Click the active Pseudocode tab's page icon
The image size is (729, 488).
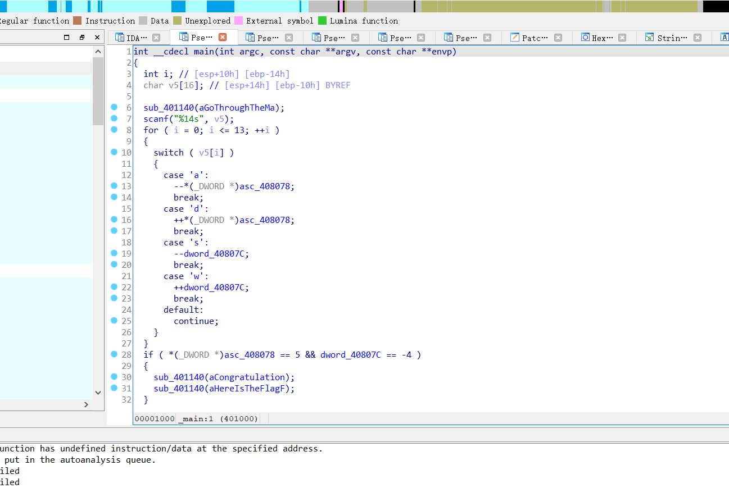(183, 37)
